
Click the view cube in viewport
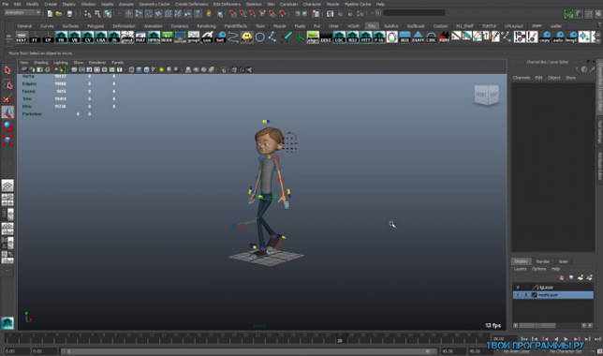click(x=486, y=95)
